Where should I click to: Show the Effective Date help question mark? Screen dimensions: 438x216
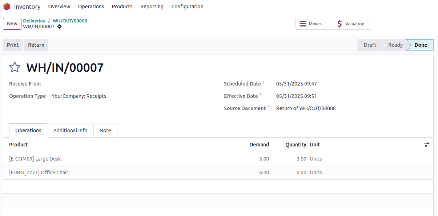pyautogui.click(x=260, y=95)
